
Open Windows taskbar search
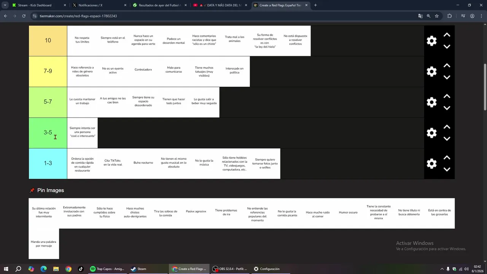coord(18,269)
